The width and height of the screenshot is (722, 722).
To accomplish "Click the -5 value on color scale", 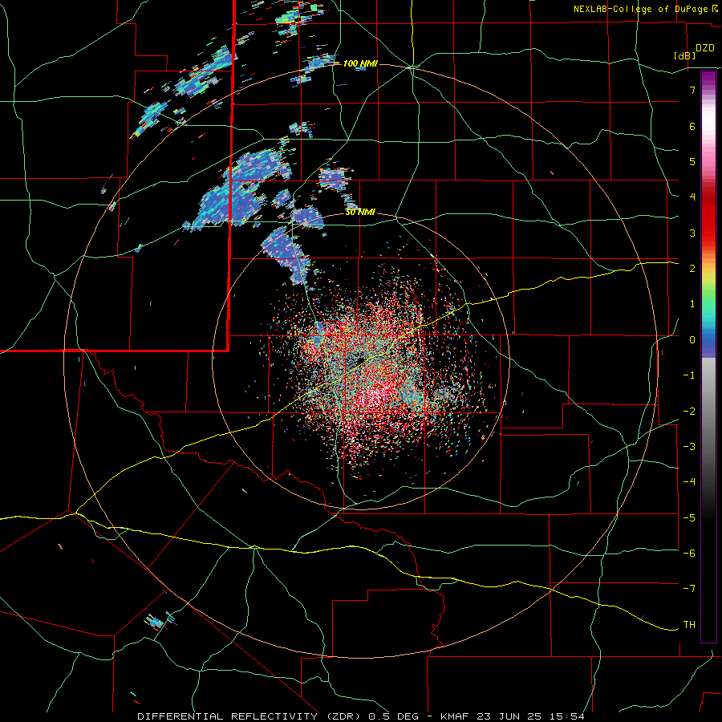I will point(689,518).
